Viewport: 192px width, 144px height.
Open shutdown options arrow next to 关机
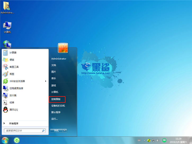click(x=65, y=130)
